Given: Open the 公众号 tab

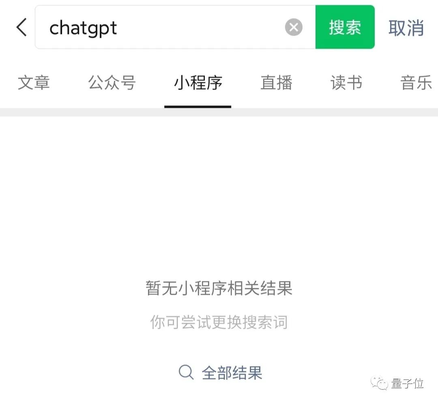Looking at the screenshot, I should [x=112, y=83].
